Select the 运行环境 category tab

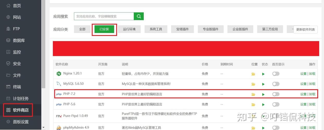[x=129, y=29]
